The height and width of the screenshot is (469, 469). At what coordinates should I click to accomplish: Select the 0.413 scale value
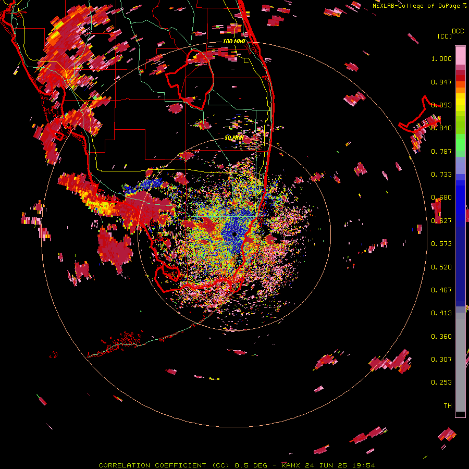(441, 313)
